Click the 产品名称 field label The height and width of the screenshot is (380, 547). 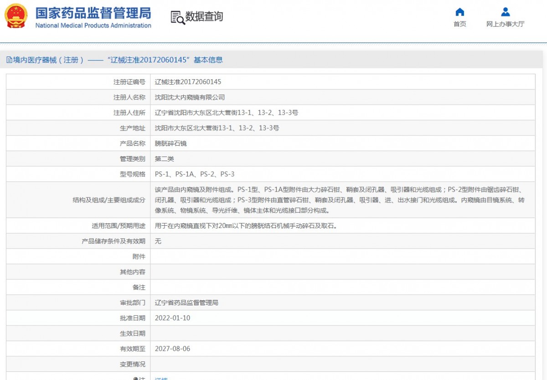click(x=133, y=143)
